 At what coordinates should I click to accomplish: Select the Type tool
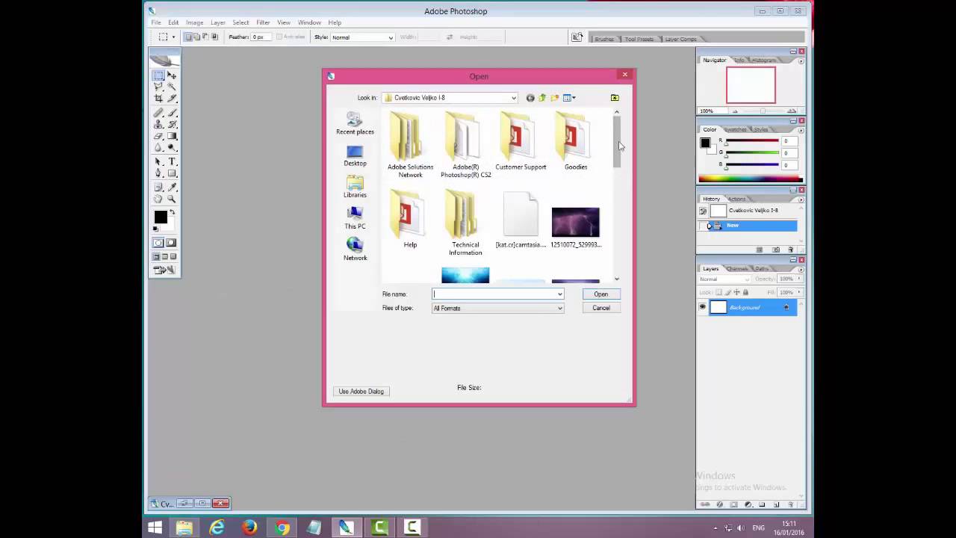(172, 161)
